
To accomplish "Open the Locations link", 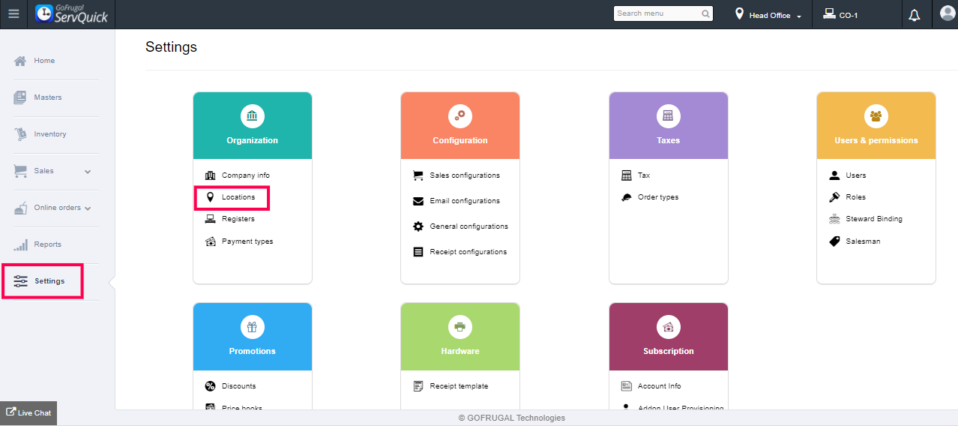I will tap(238, 197).
